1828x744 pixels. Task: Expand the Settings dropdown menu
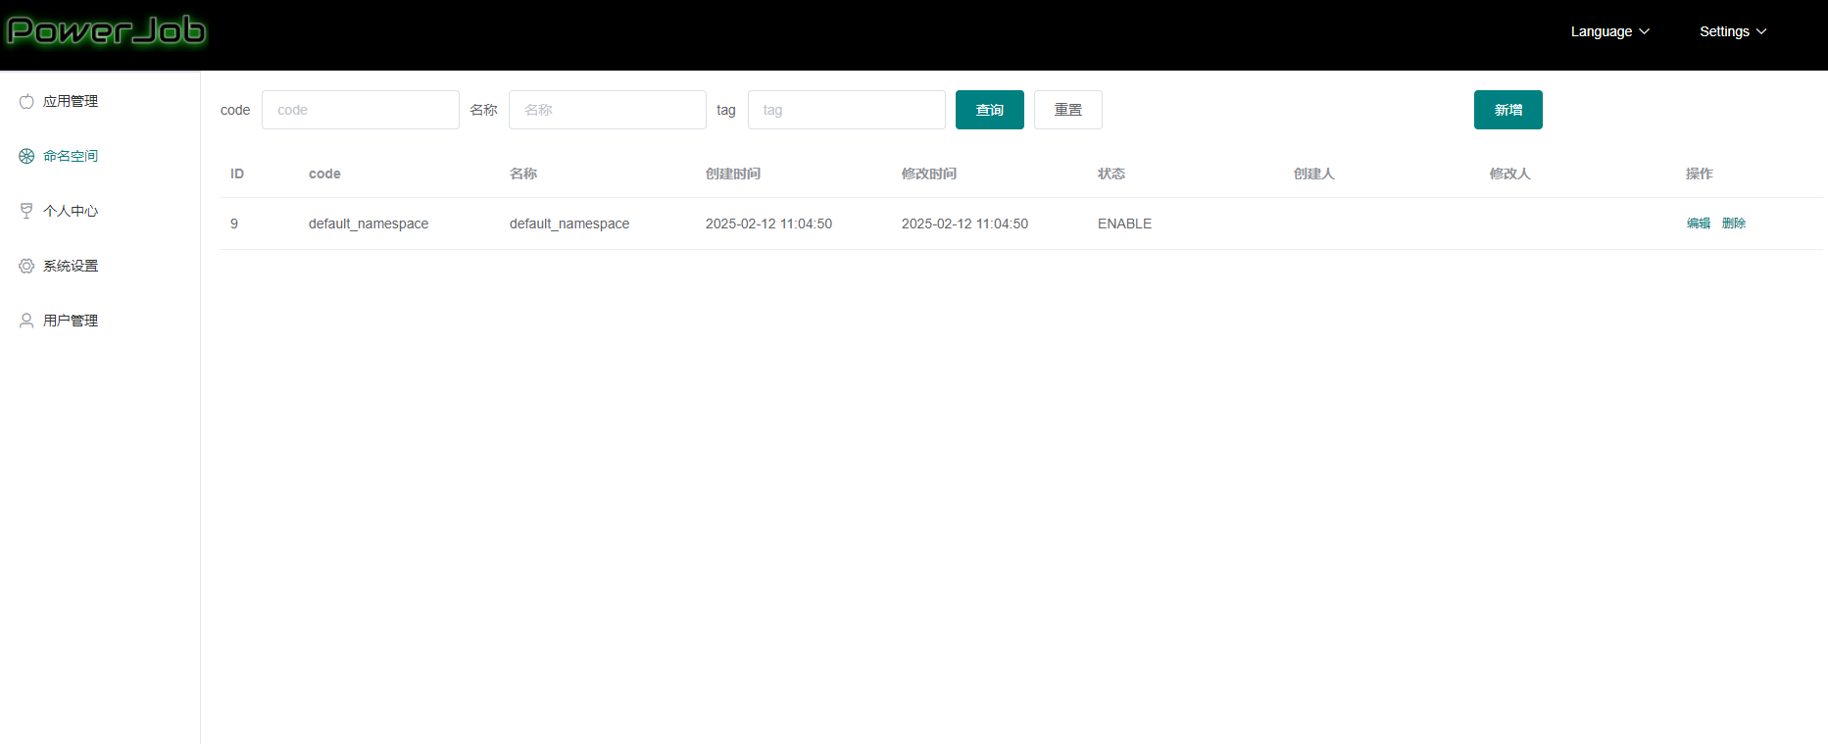pos(1732,31)
